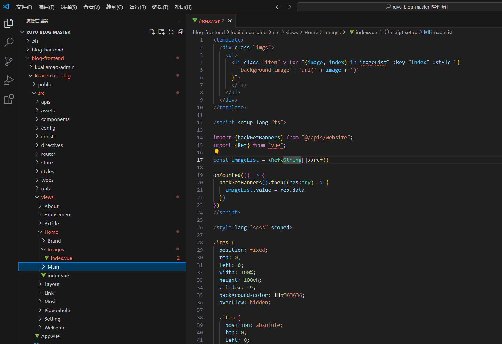502x344 pixels.
Task: Refresh the explorer tree
Action: pyautogui.click(x=171, y=32)
